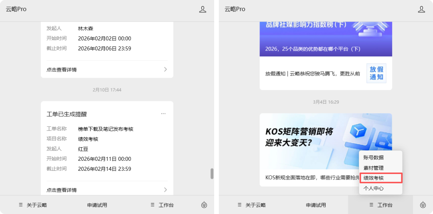Open the profile icon in the left window
433x214 pixels.
click(x=203, y=9)
